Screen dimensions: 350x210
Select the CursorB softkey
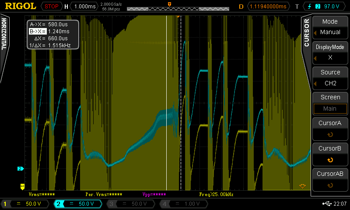330,154
